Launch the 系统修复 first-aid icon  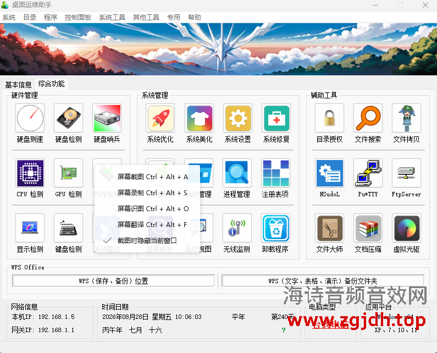(276, 118)
